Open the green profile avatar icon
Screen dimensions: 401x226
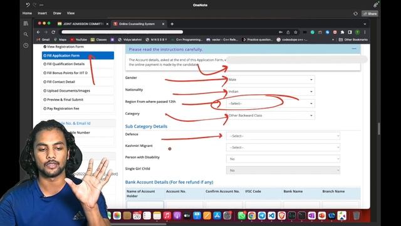(358, 32)
